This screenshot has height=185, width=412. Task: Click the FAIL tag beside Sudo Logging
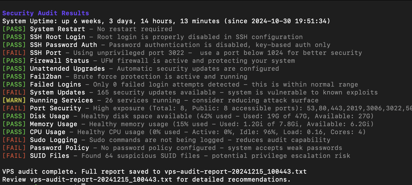(x=14, y=140)
